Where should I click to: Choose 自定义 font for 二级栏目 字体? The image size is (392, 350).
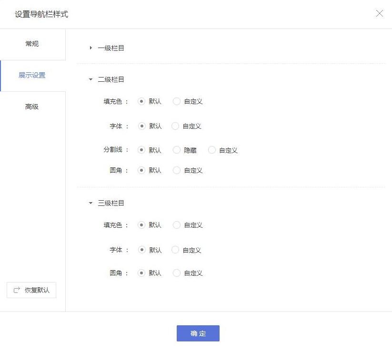pyautogui.click(x=176, y=126)
